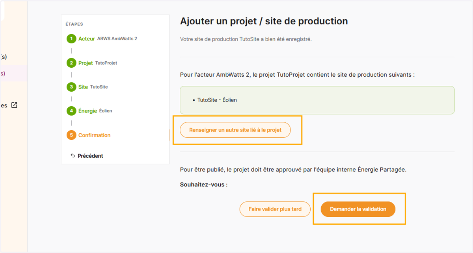Screen dimensions: 473x253
Task: Click Renseigner un autre site lié à le projet
Action: point(235,130)
